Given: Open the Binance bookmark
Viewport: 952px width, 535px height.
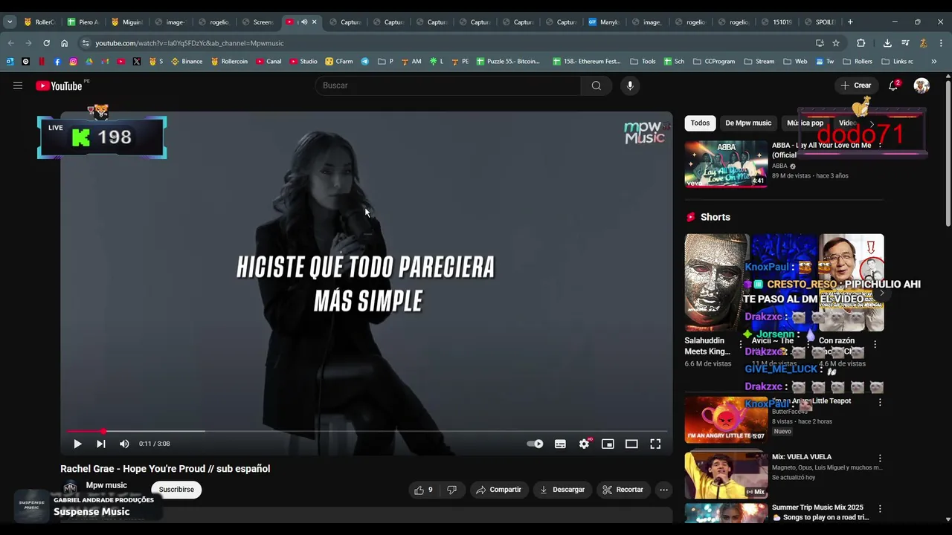Looking at the screenshot, I should coord(187,61).
